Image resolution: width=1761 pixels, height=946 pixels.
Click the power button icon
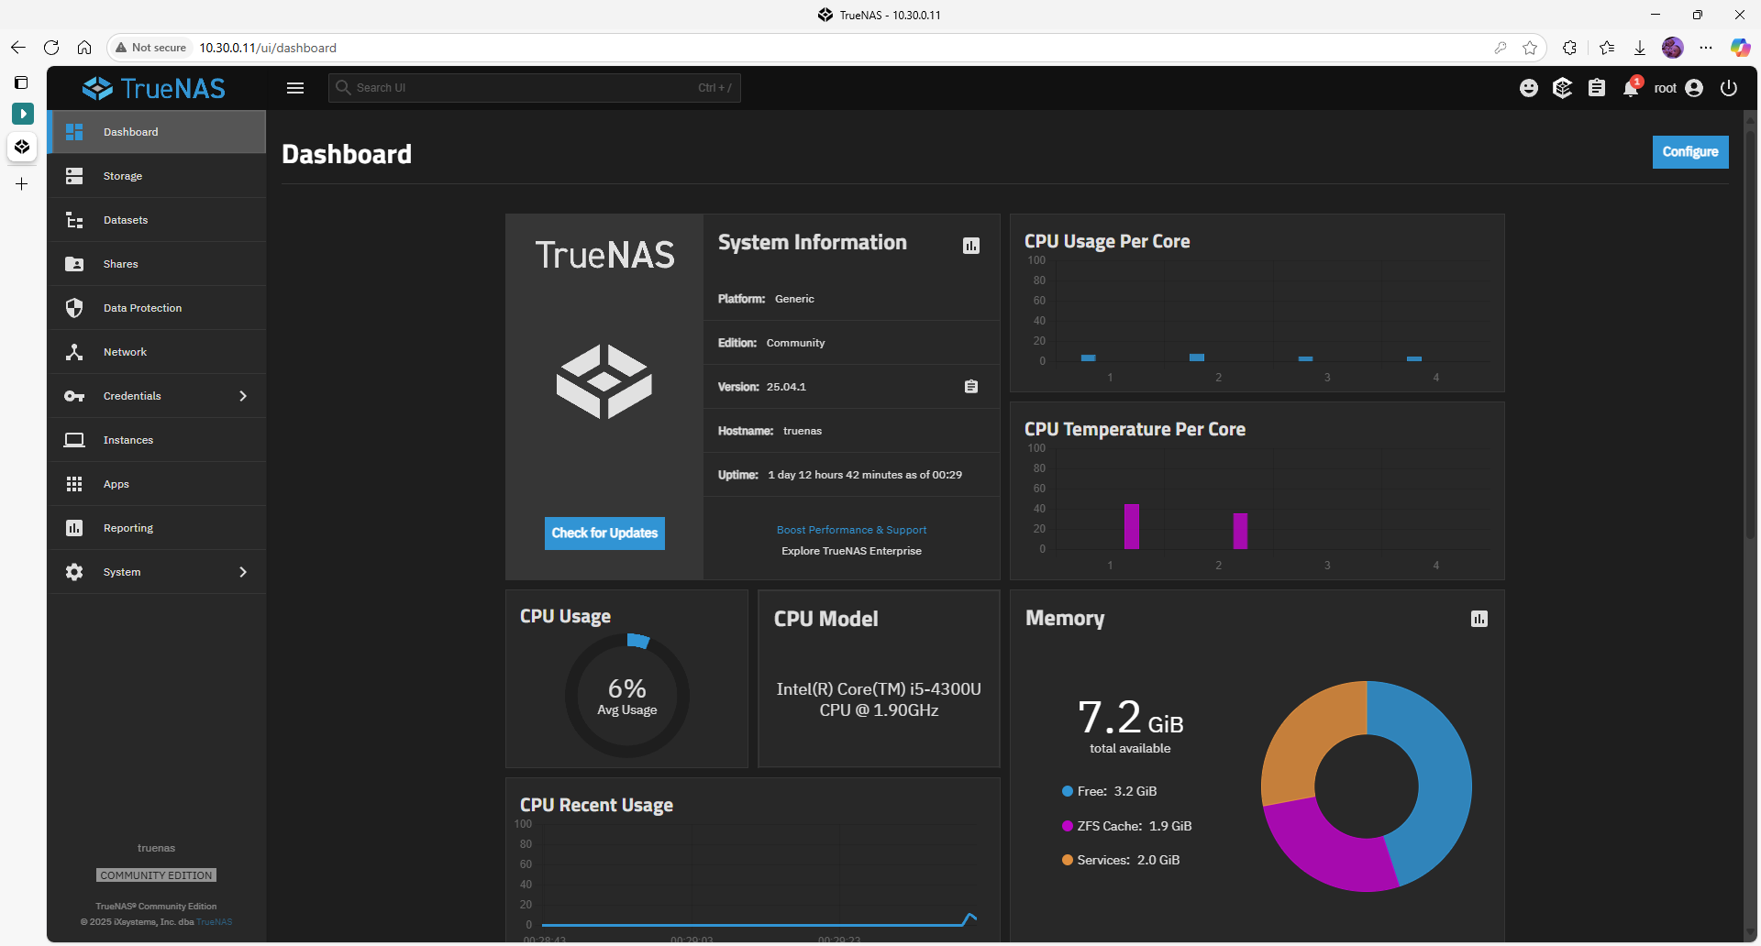coord(1729,88)
